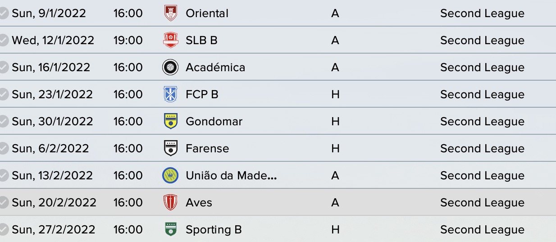Open the Oriental team name link
This screenshot has height=242, width=556.
pos(207,14)
